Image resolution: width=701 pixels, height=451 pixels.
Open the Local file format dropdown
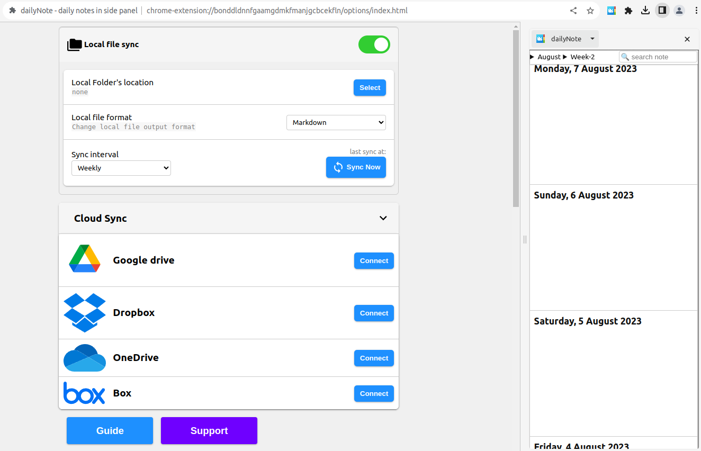tap(336, 122)
